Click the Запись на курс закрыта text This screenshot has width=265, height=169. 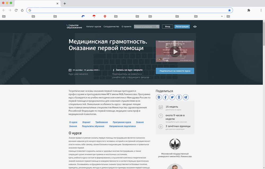point(129,70)
